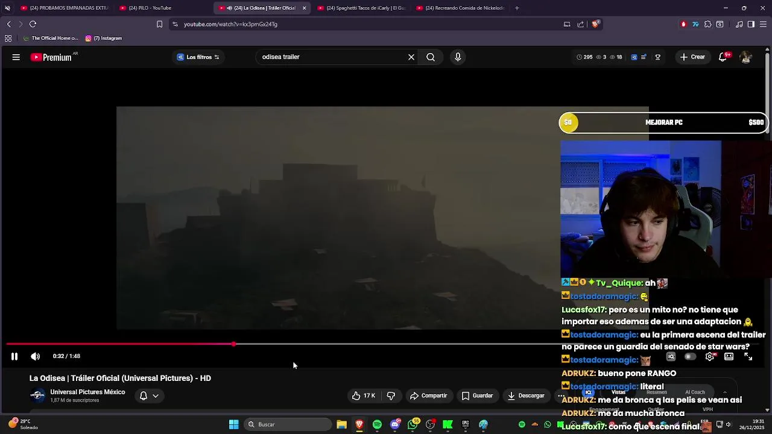Open account avatar menu
Image resolution: width=772 pixels, height=434 pixels.
(x=746, y=57)
